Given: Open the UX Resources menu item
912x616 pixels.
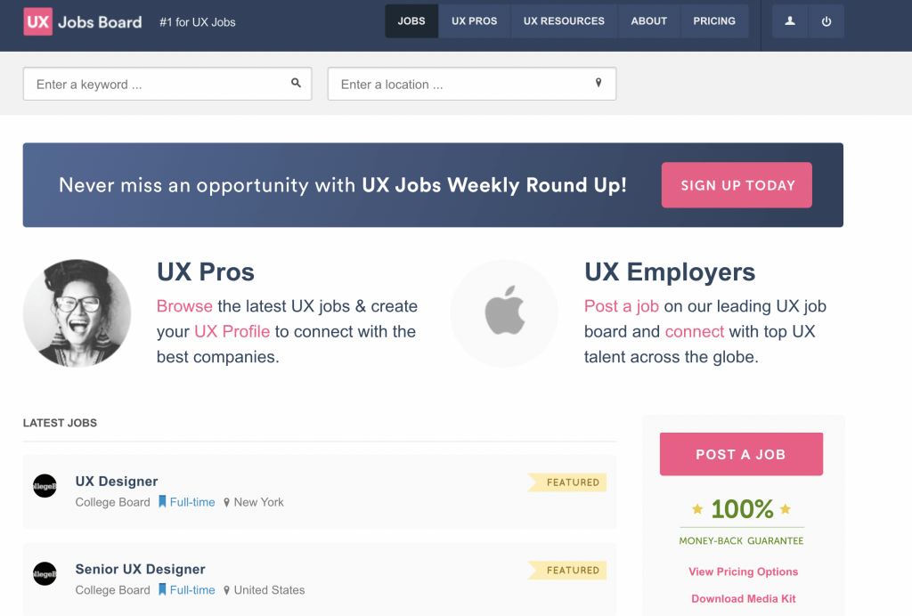Looking at the screenshot, I should pos(564,21).
